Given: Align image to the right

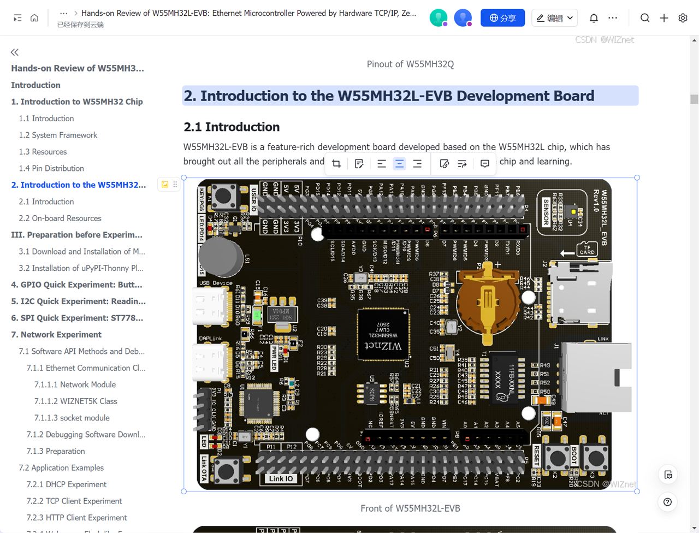Looking at the screenshot, I should [417, 164].
